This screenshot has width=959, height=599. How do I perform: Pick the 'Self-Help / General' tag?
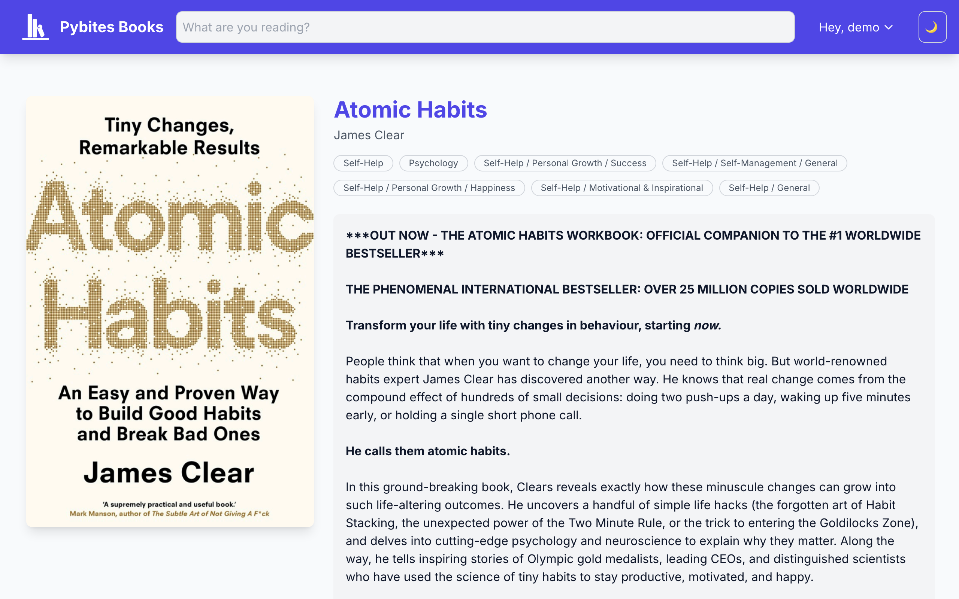coord(769,188)
